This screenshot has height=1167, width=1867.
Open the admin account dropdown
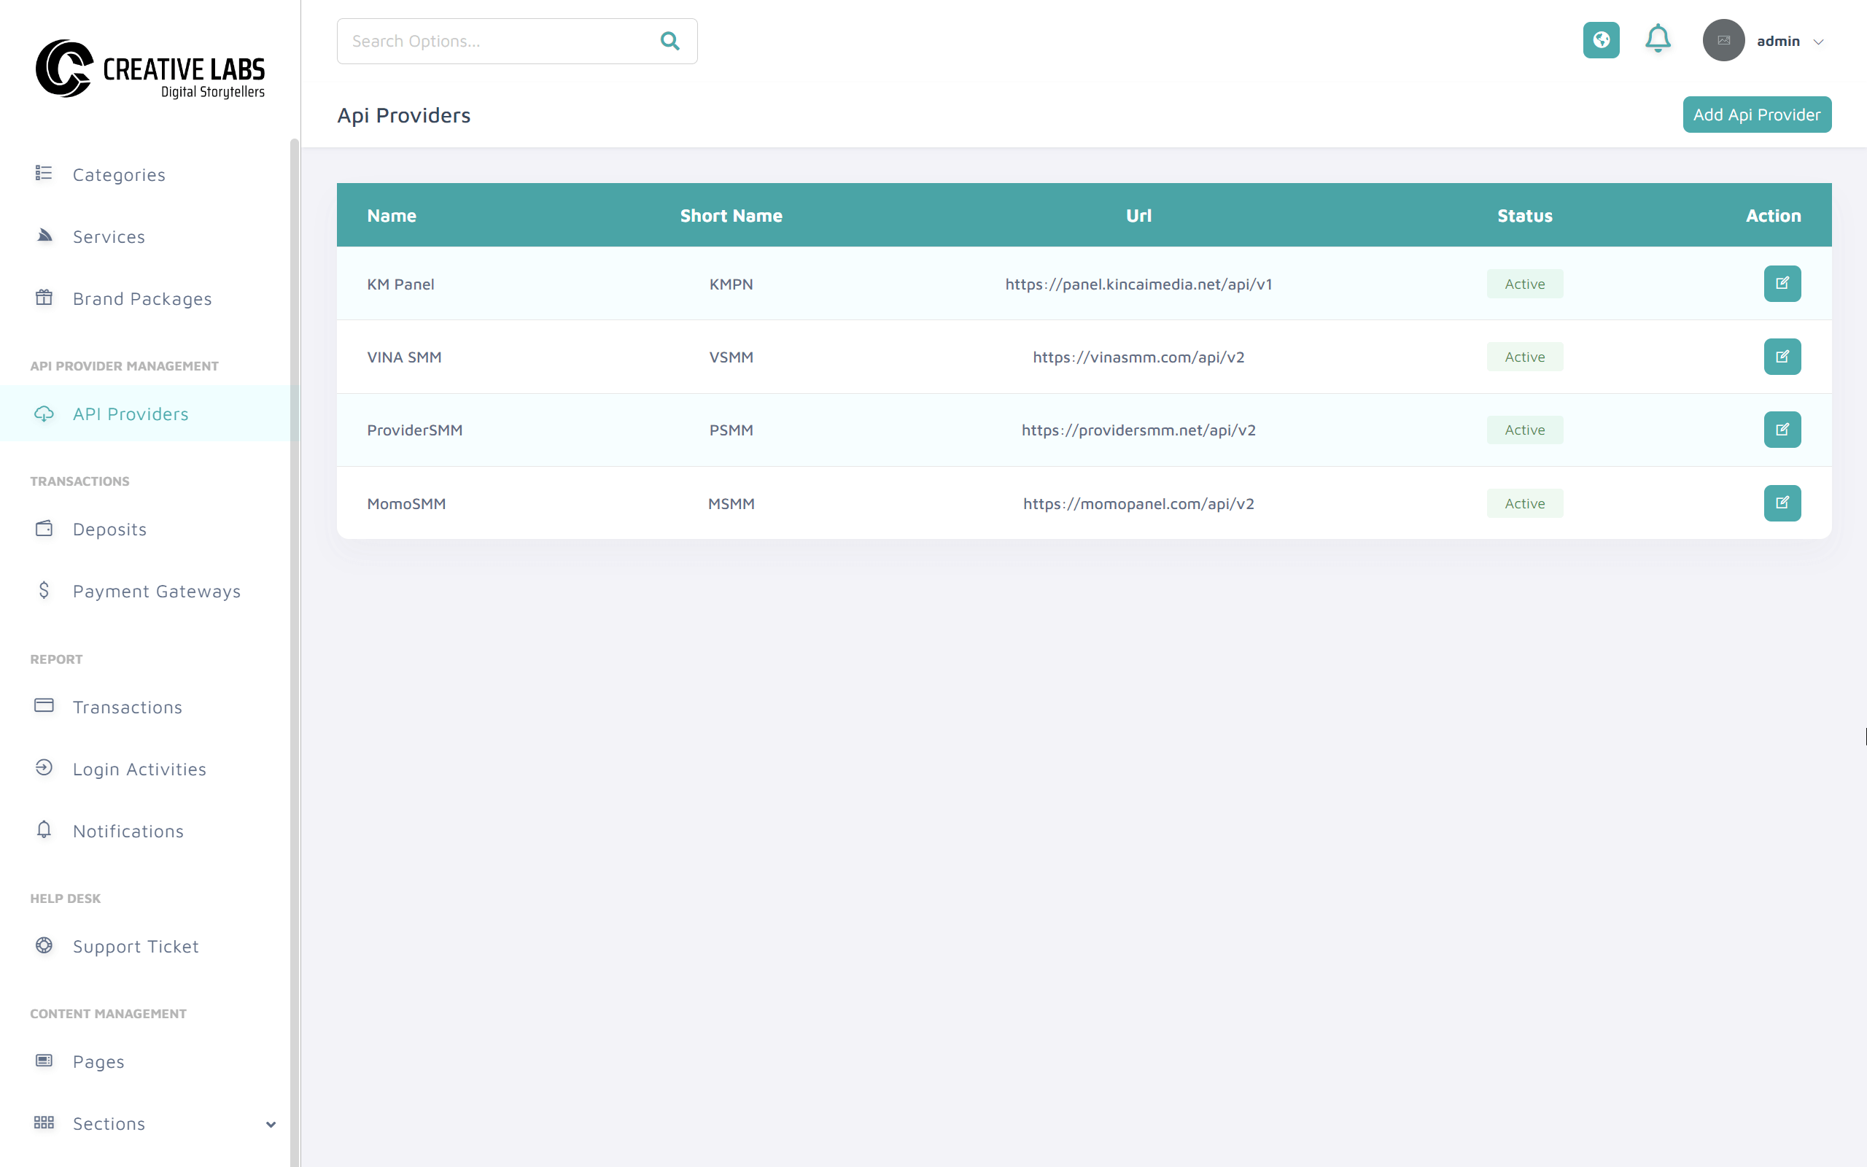point(1790,40)
